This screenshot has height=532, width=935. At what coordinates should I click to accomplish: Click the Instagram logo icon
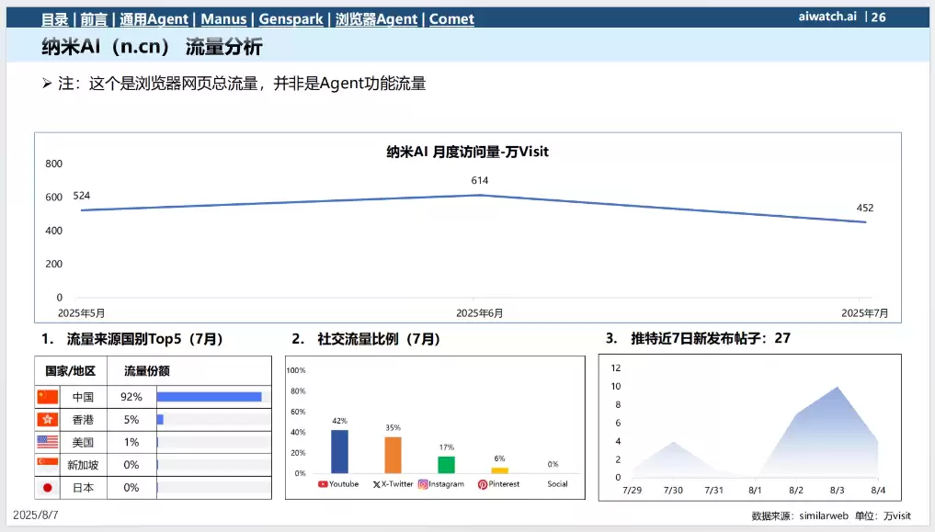click(x=423, y=484)
